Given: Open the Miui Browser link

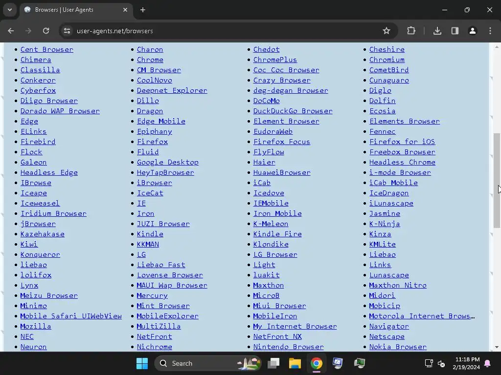Looking at the screenshot, I should pos(279,306).
